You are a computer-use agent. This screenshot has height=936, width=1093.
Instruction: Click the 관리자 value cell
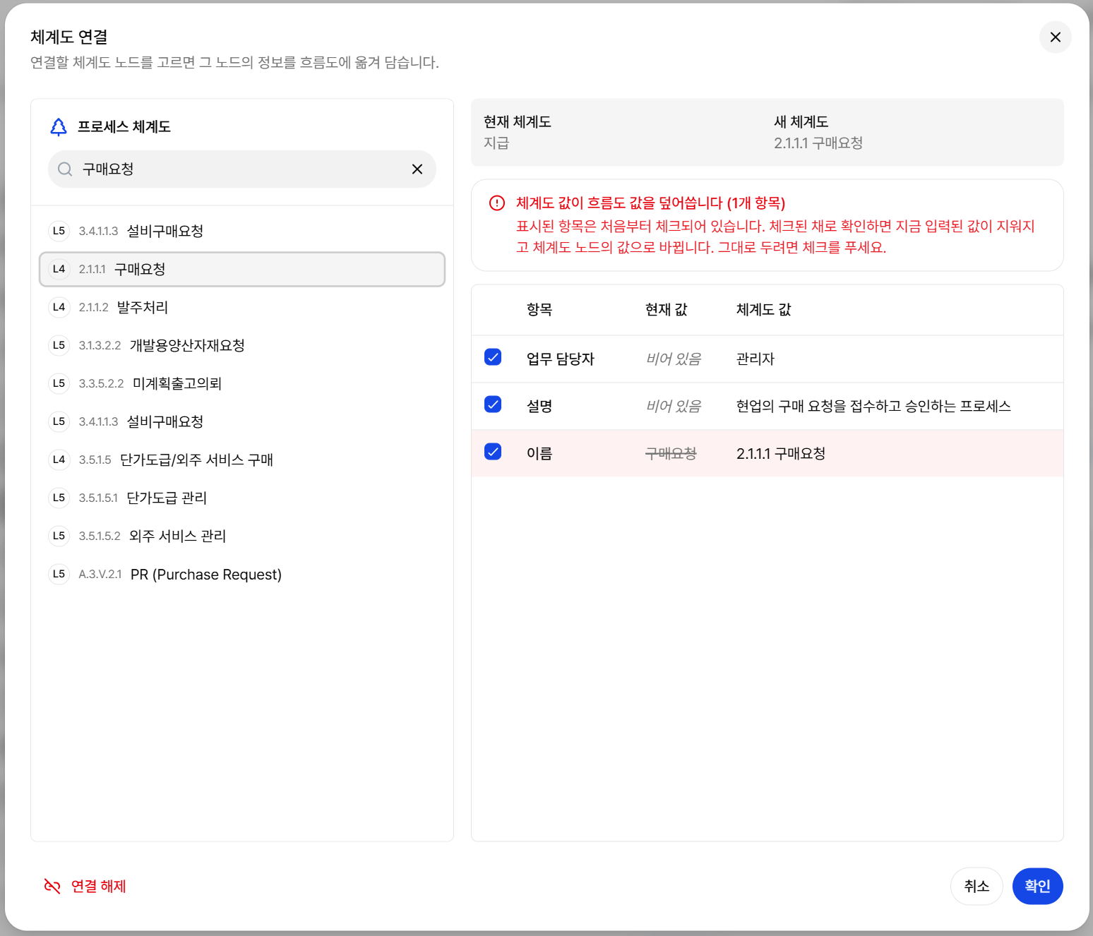coord(755,359)
